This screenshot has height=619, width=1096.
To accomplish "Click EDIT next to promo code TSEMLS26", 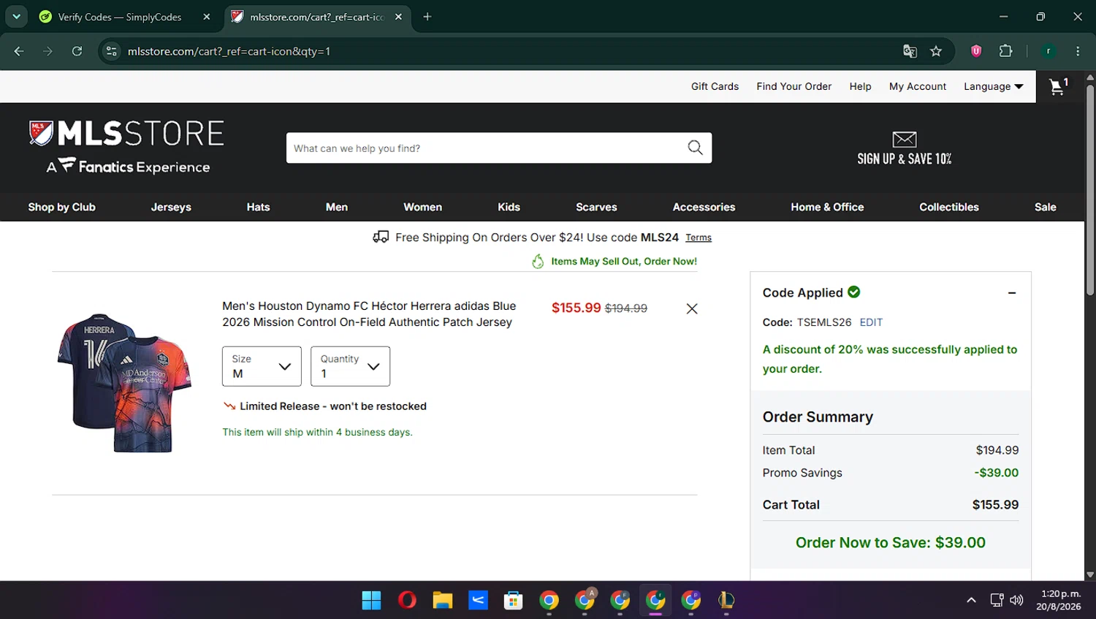I will point(871,322).
